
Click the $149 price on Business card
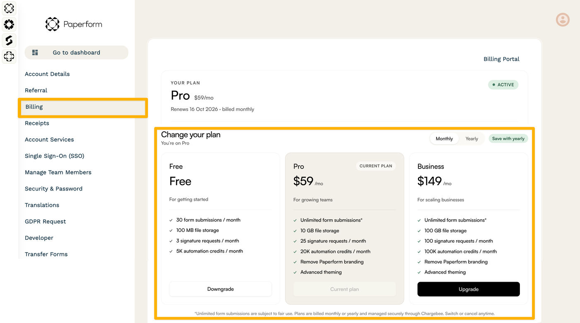(x=430, y=181)
